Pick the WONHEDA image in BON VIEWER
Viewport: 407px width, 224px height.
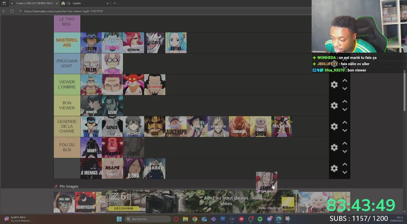coord(91,105)
